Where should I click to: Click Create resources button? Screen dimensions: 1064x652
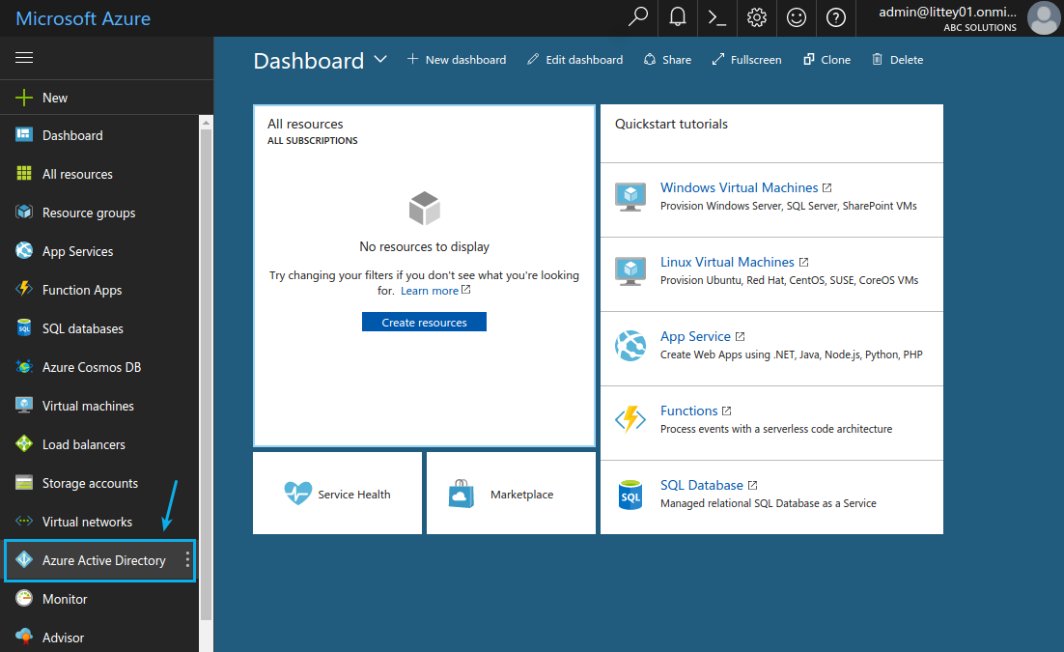tap(424, 322)
